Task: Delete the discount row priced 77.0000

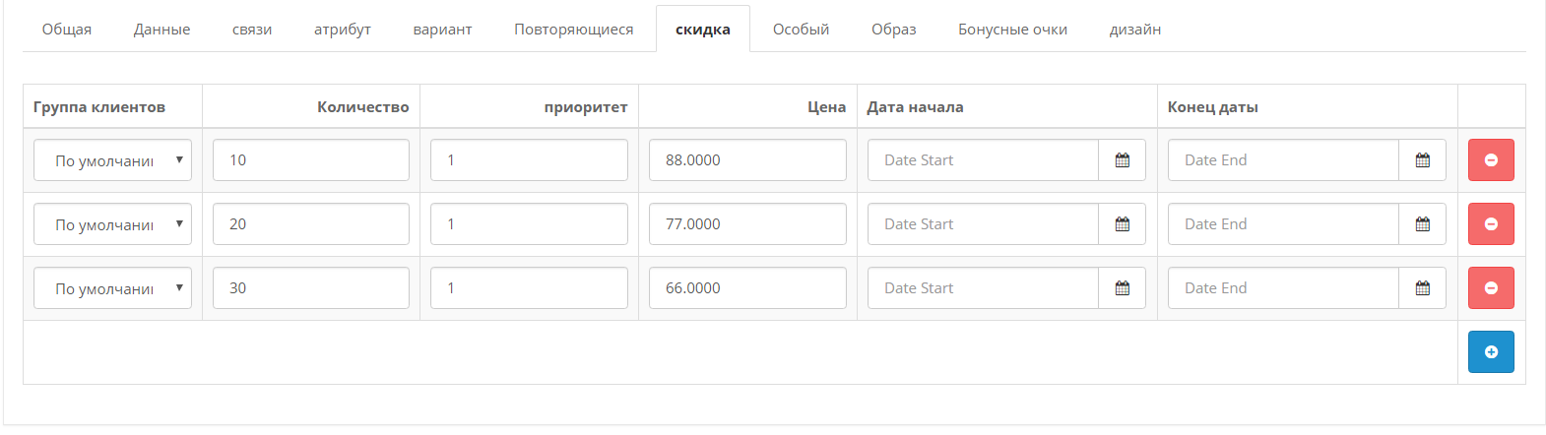Action: 1491,224
